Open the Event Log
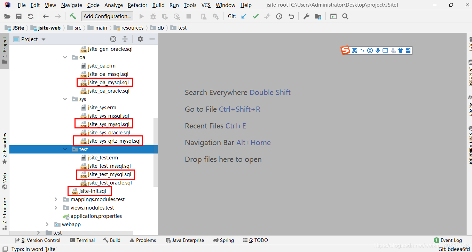 [x=448, y=240]
